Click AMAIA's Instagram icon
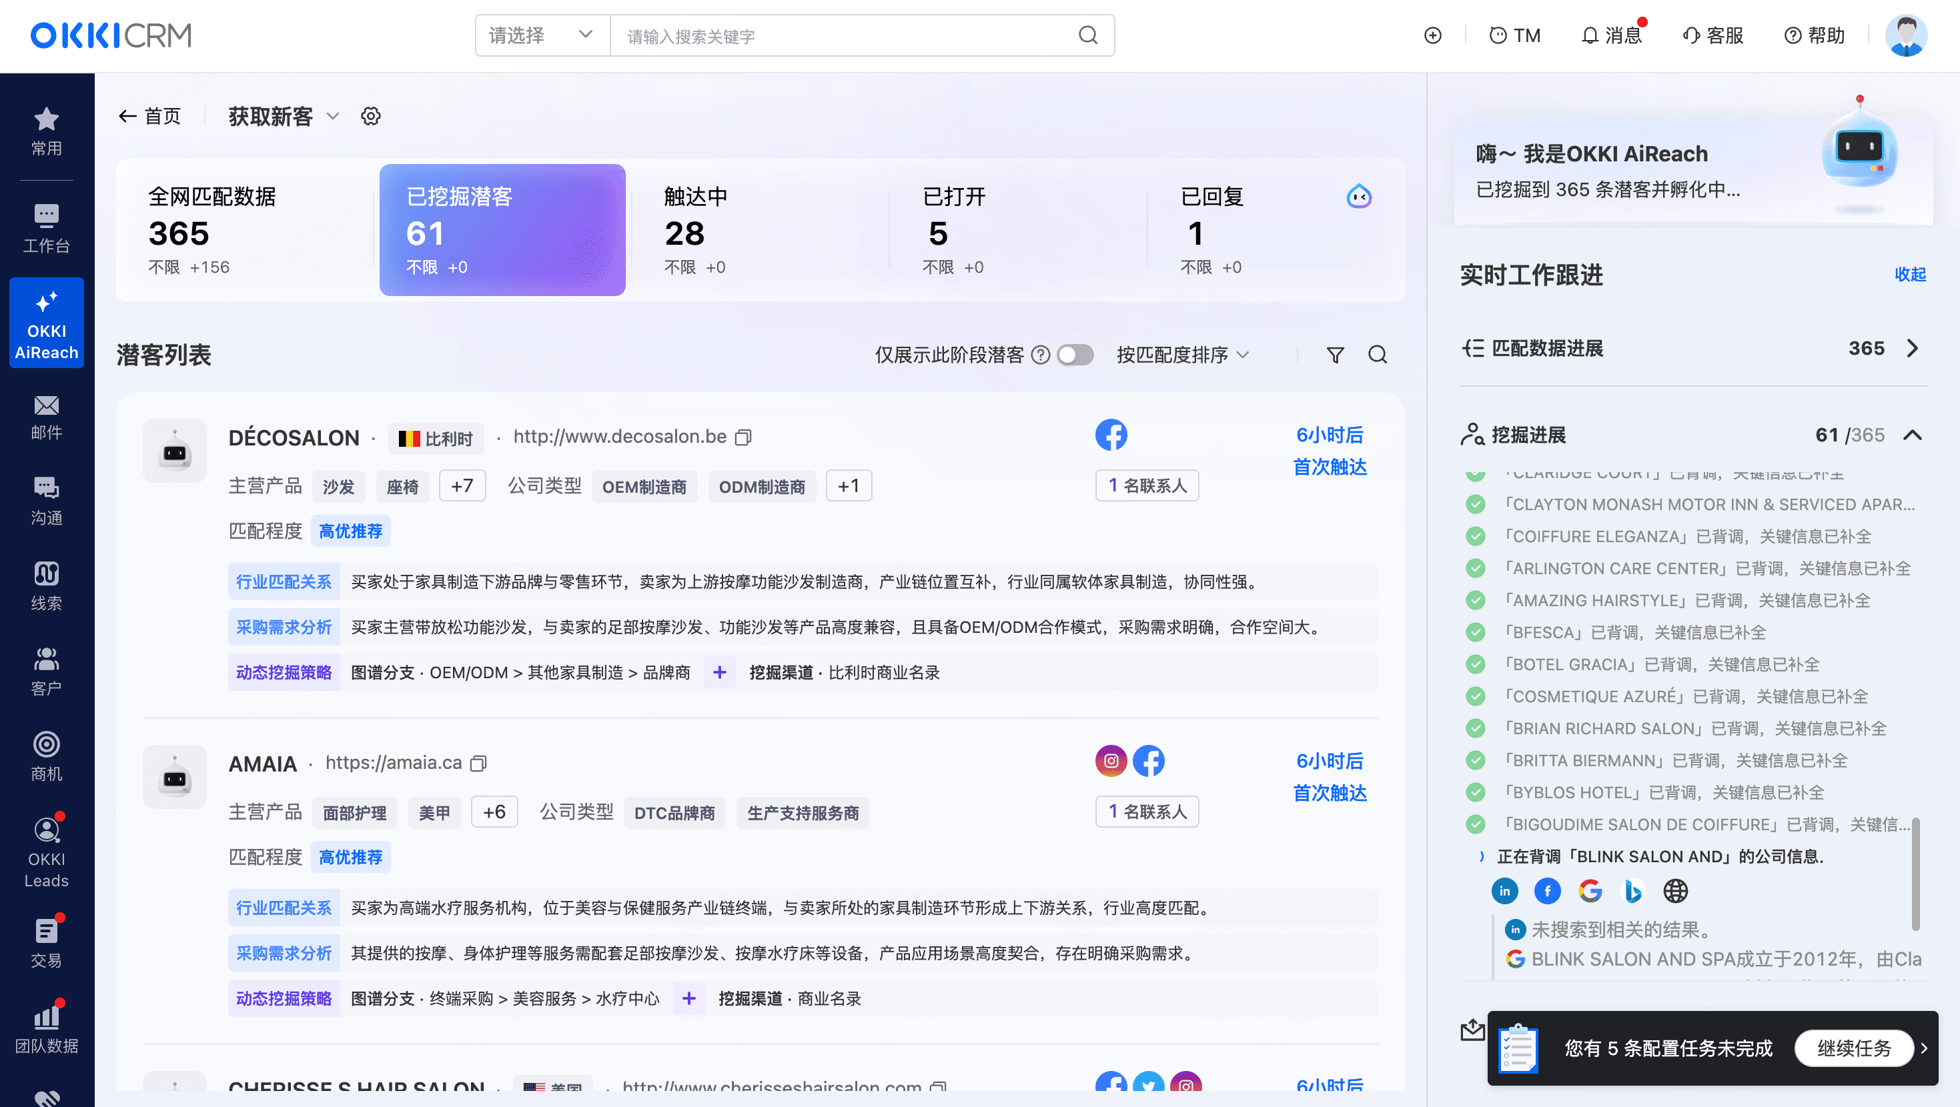 [1111, 761]
